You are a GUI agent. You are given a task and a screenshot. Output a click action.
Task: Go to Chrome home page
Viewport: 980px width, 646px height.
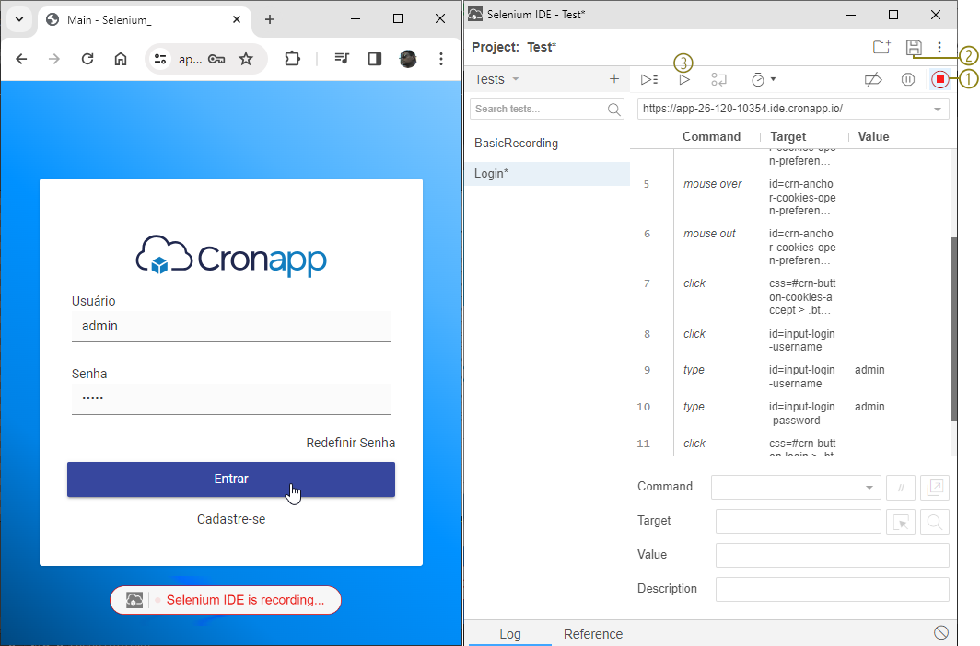(x=121, y=59)
